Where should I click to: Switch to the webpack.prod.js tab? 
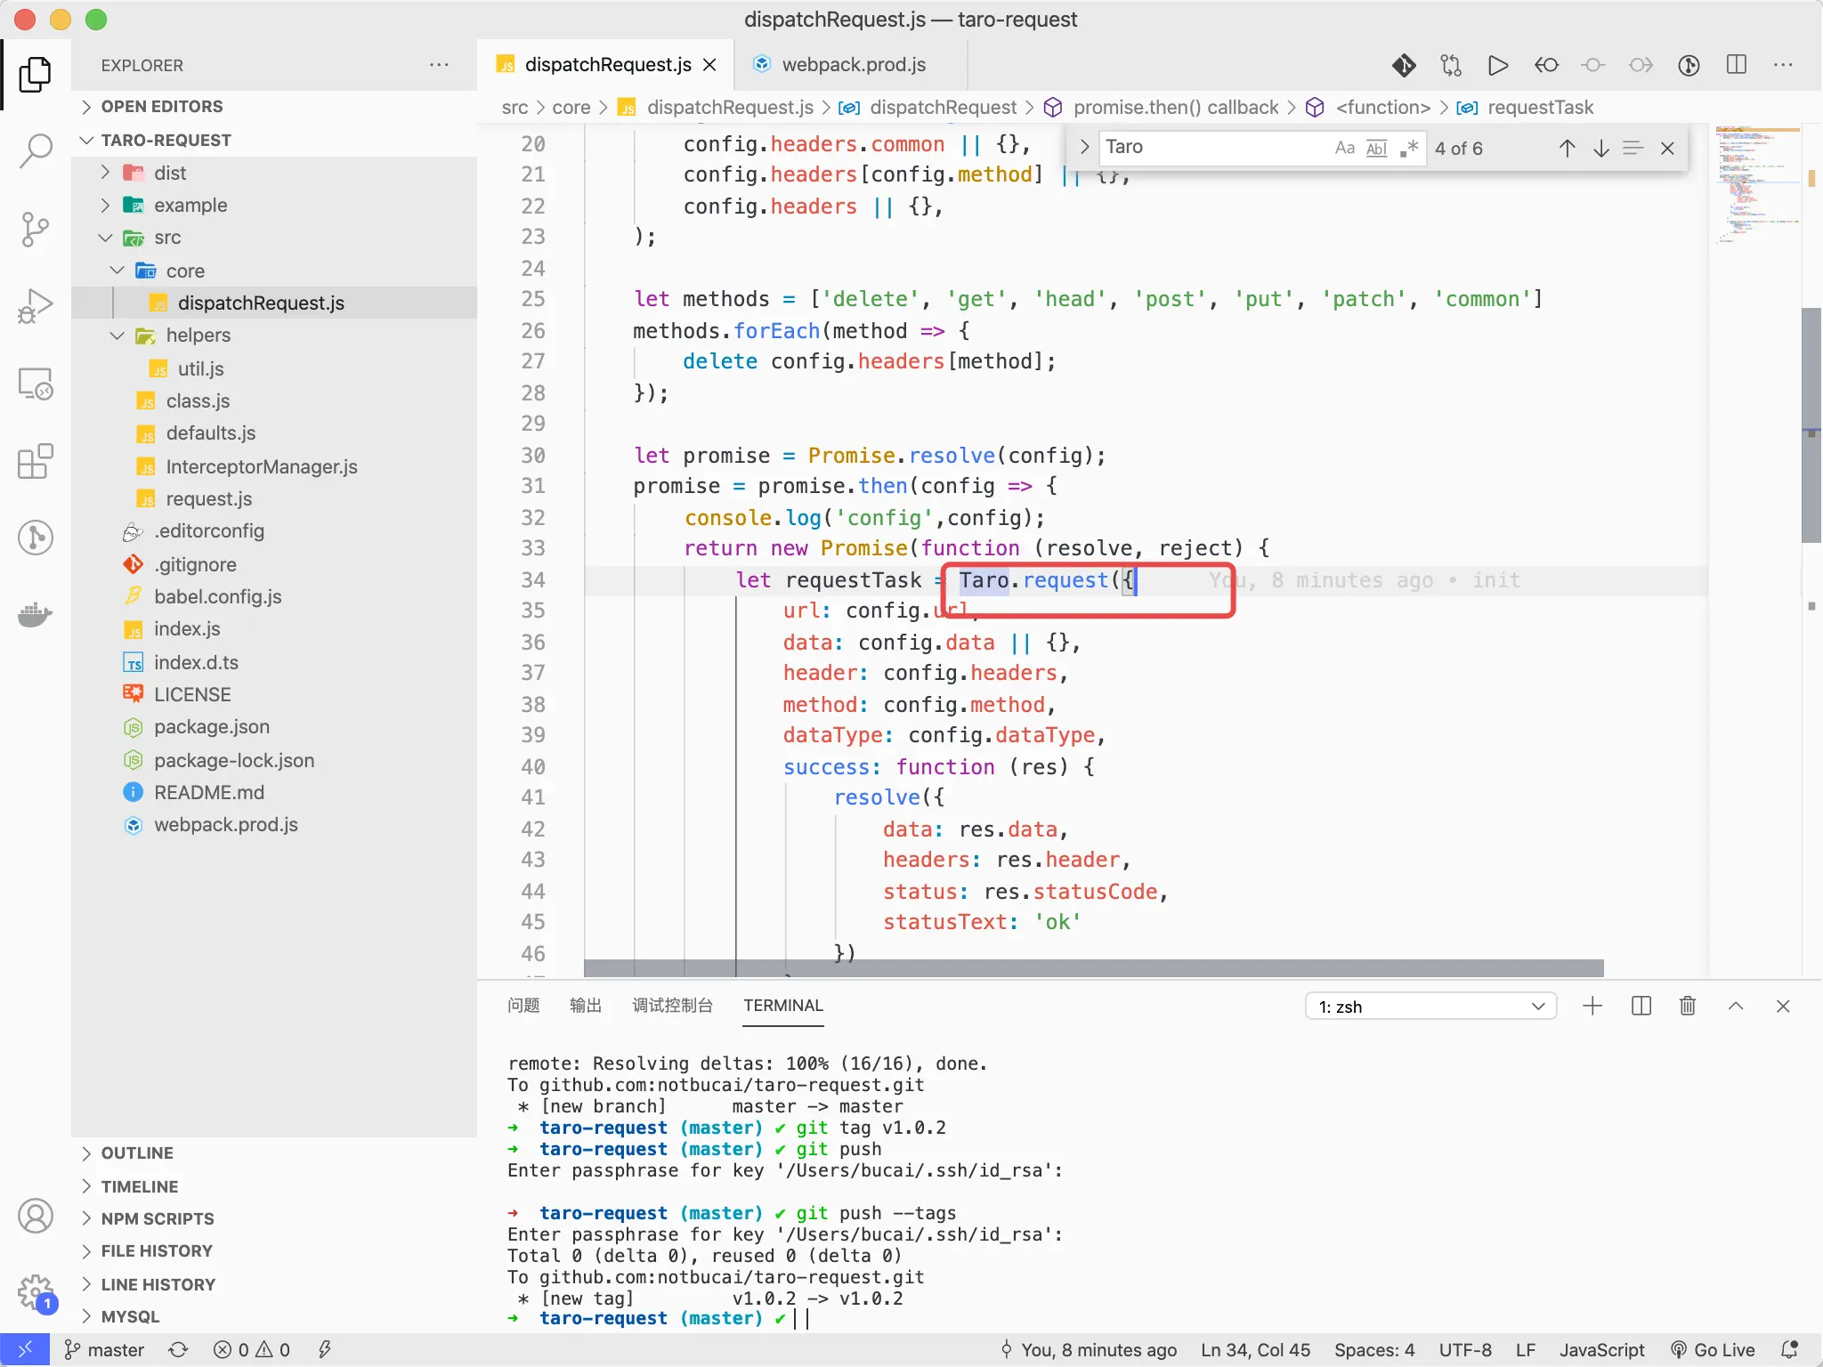click(853, 65)
